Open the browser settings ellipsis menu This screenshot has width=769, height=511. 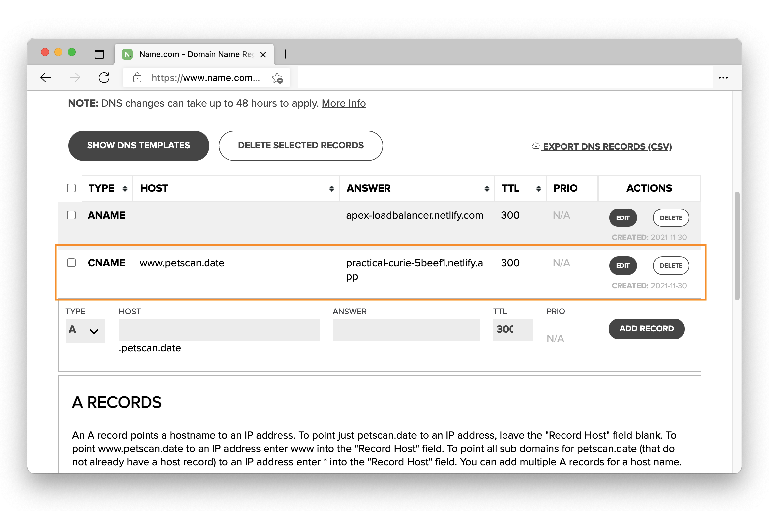[723, 78]
